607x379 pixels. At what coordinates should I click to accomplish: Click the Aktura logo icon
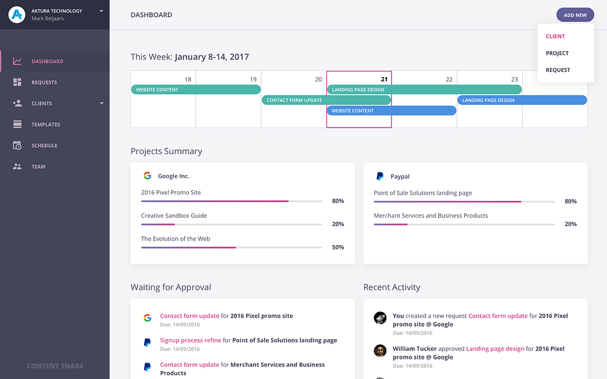17,15
